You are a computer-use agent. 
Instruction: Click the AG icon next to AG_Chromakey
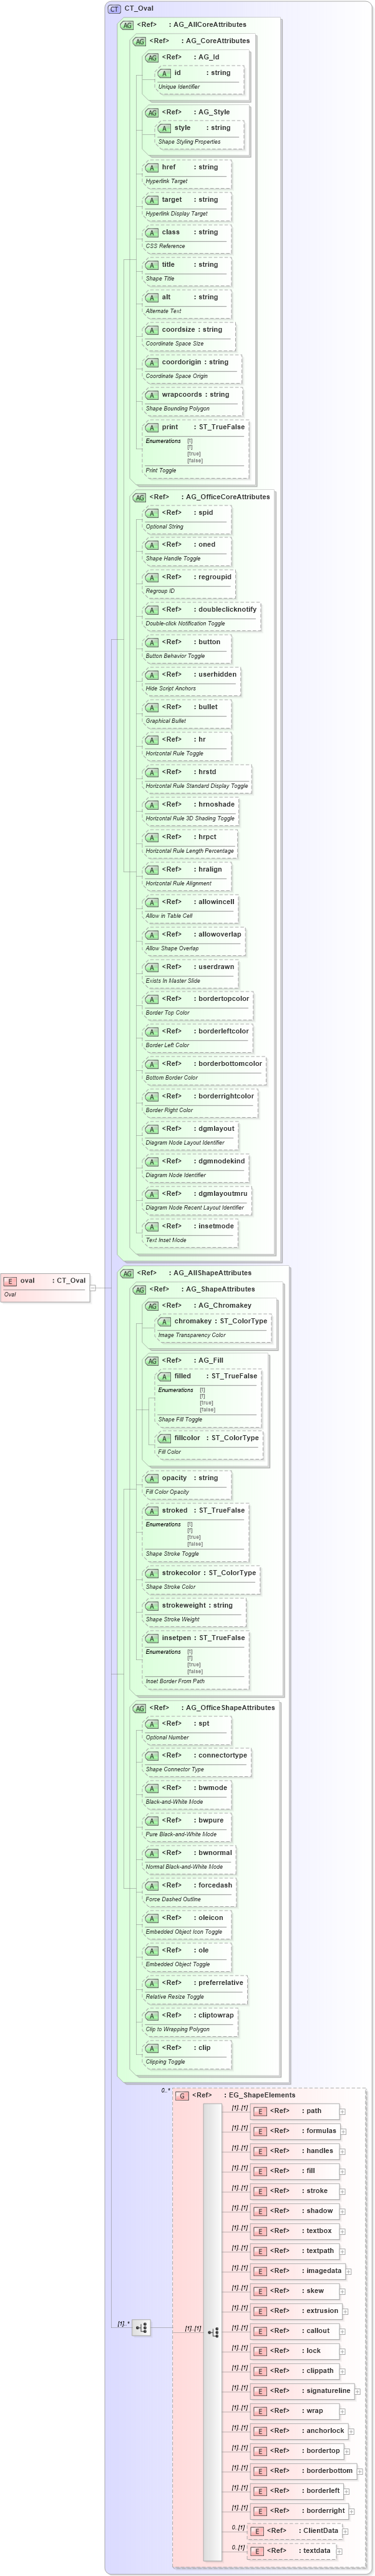click(x=152, y=1305)
